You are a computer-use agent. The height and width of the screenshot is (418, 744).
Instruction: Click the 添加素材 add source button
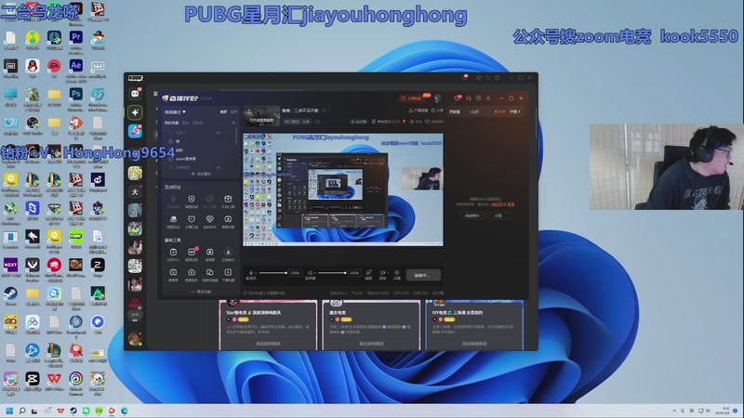201,174
